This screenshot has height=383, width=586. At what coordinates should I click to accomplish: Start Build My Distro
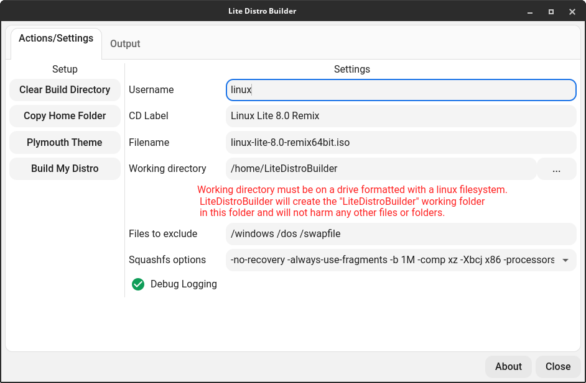[x=65, y=169]
